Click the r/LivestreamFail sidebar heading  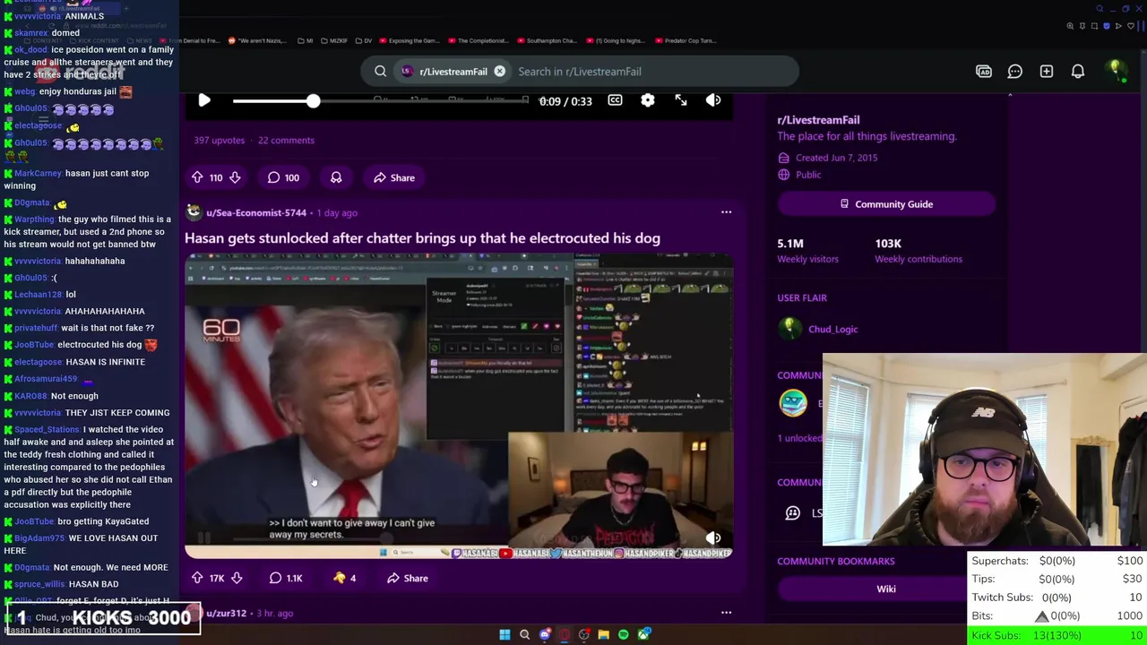[818, 120]
